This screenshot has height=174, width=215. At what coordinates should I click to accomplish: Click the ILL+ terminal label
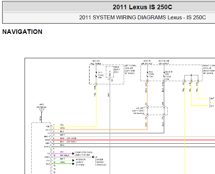click(48, 164)
